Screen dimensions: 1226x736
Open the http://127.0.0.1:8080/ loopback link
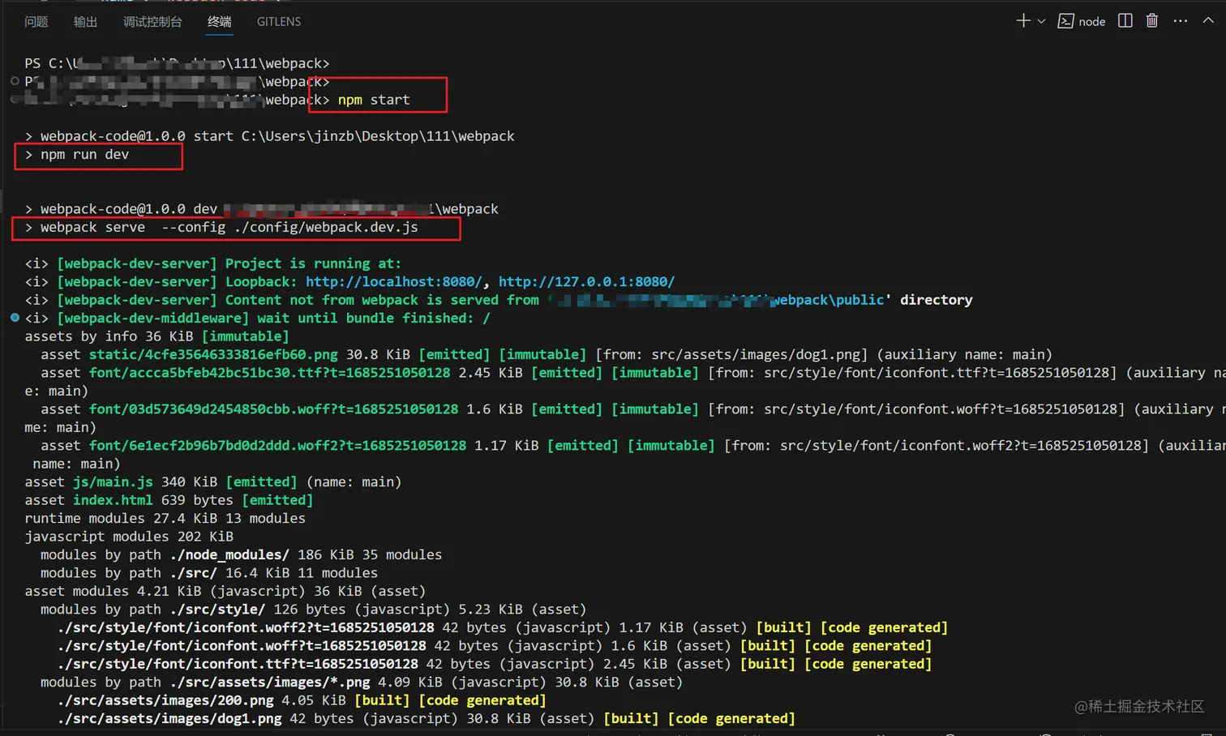586,281
